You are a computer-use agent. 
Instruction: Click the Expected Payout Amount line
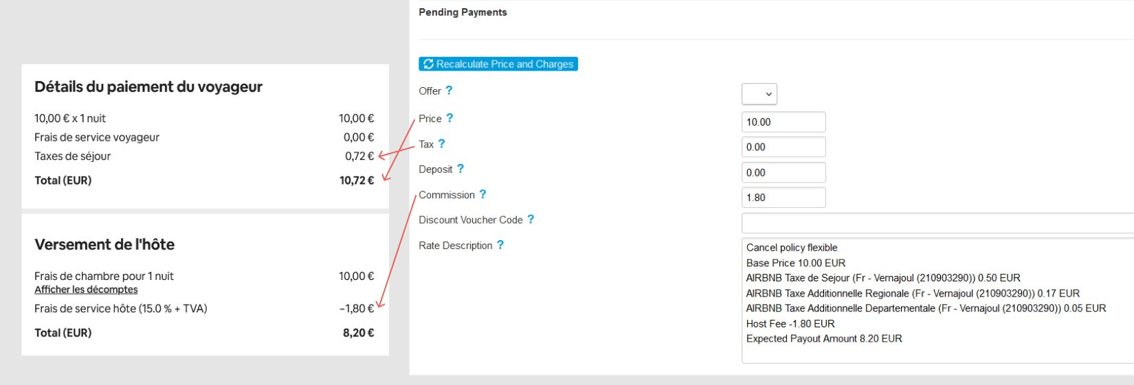pyautogui.click(x=824, y=338)
